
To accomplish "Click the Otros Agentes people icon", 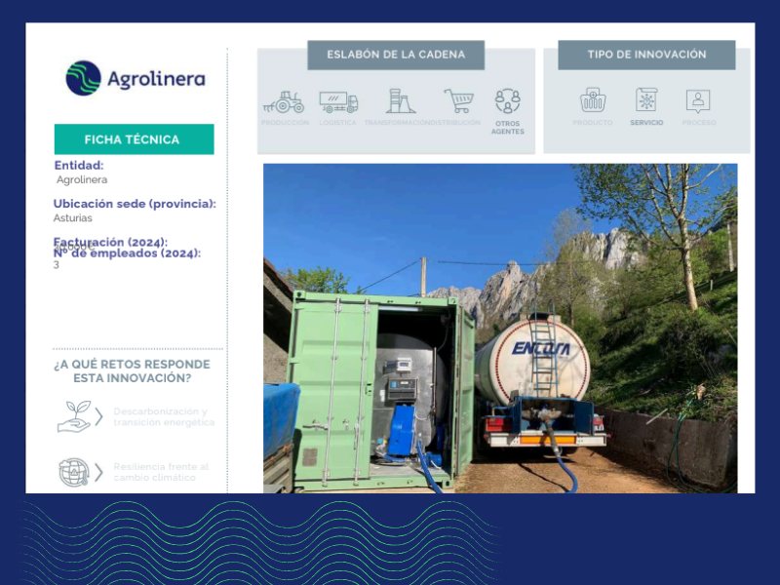I will tap(507, 101).
